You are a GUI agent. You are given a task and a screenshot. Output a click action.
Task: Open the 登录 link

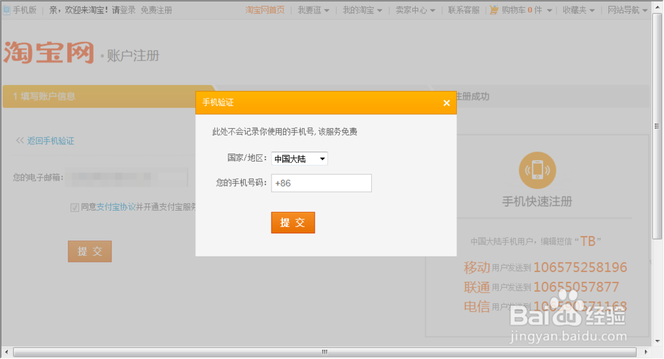(128, 10)
